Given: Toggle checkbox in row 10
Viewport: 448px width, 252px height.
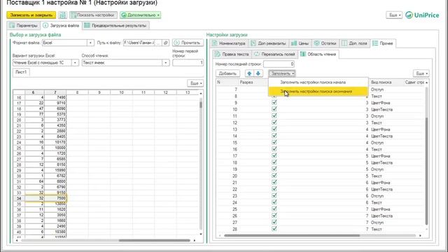Looking at the screenshot, I should [274, 109].
